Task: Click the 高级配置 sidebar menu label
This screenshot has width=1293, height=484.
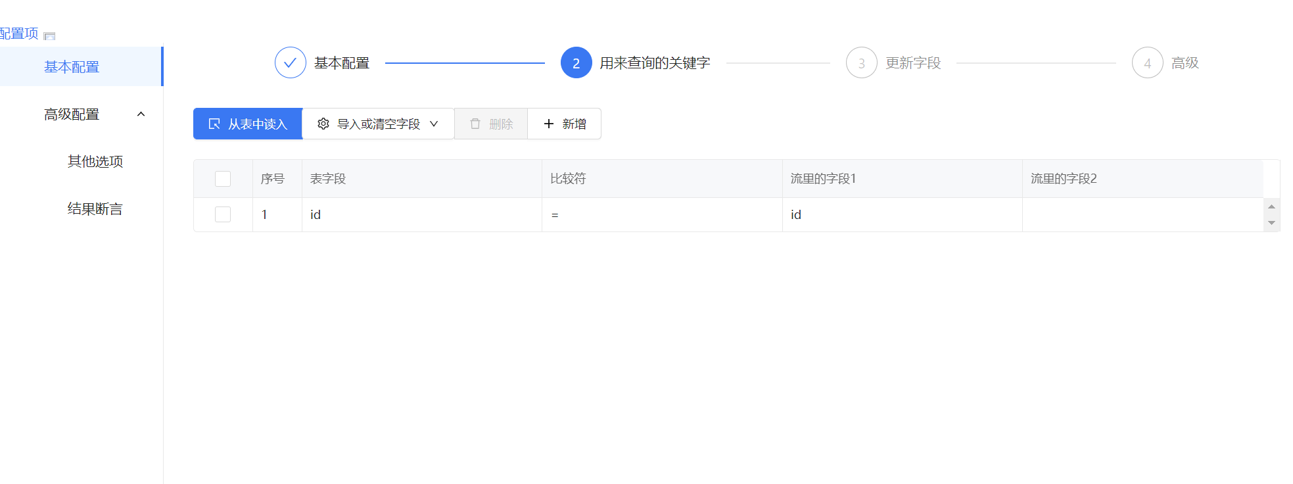Action: click(x=72, y=114)
